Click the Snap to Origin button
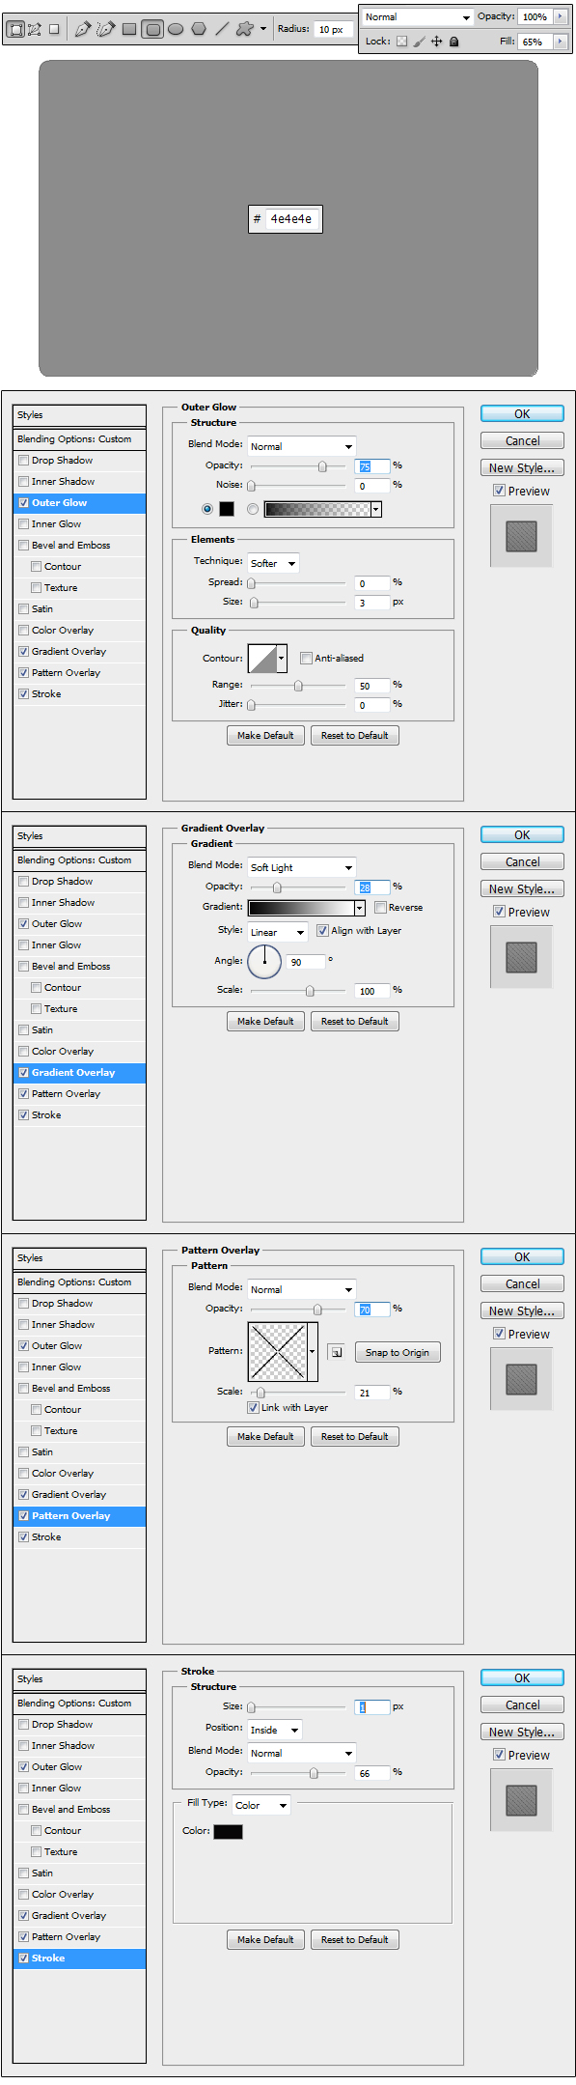This screenshot has height=2085, width=576. 398,1353
